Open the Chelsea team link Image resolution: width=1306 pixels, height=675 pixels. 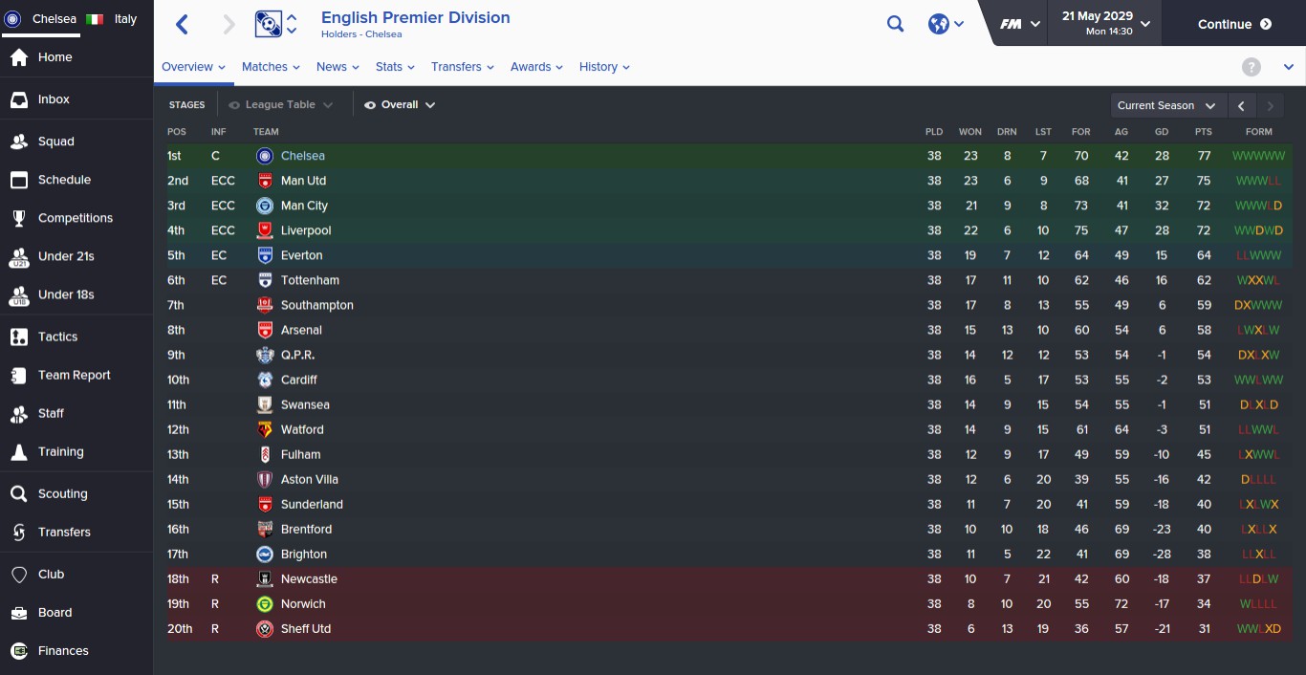click(x=303, y=156)
